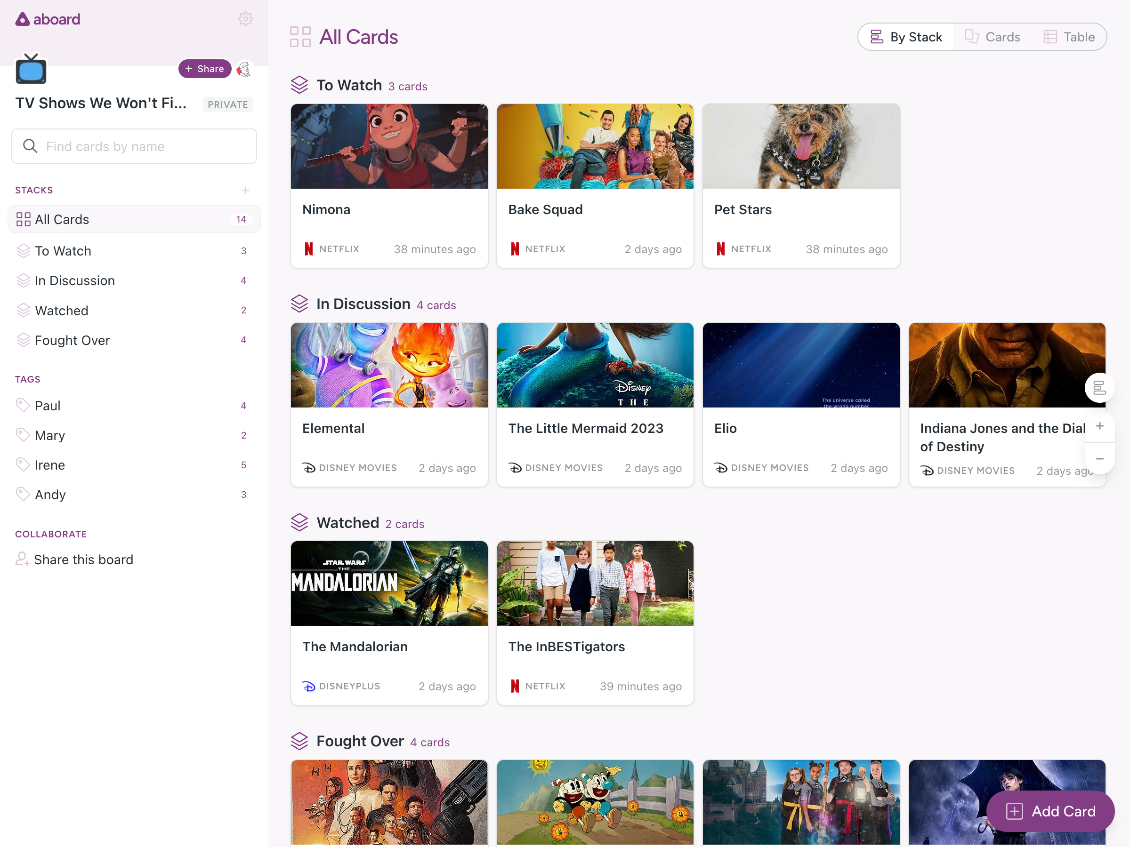1130x847 pixels.
Task: Open the settings gear icon
Action: pyautogui.click(x=246, y=19)
